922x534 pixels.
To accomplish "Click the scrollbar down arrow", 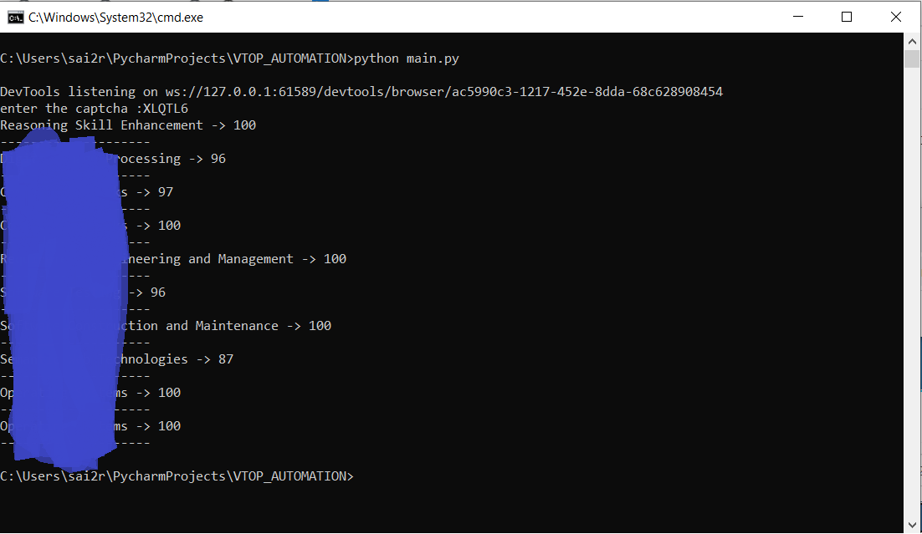I will 911,526.
